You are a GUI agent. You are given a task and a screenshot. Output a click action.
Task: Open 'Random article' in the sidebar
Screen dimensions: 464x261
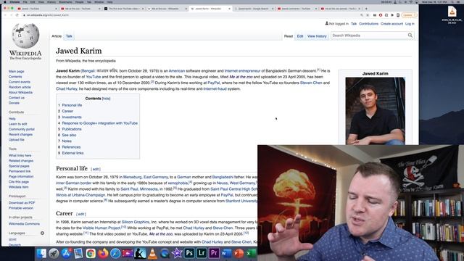(20, 87)
